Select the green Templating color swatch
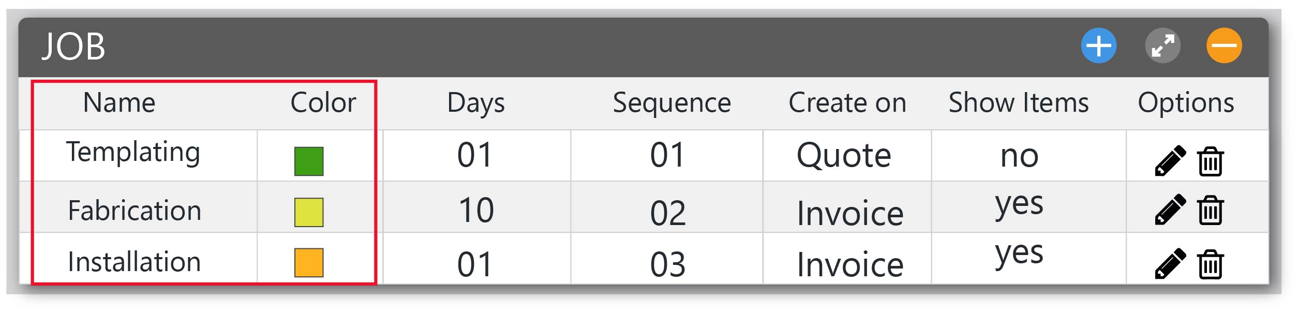Viewport: 1298px width, 313px height. [309, 161]
